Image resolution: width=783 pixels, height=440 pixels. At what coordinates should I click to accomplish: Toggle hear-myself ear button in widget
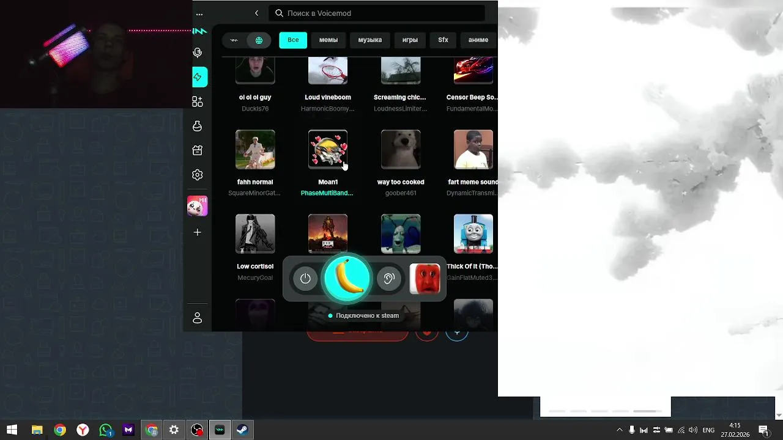point(388,279)
